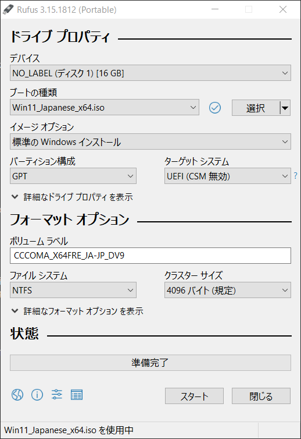Open the 4096 バイト cluster size dropdown
The width and height of the screenshot is (301, 439).
[x=228, y=290]
